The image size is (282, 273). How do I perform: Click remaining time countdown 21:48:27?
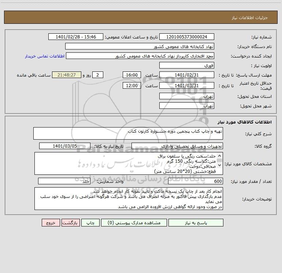pyautogui.click(x=67, y=75)
